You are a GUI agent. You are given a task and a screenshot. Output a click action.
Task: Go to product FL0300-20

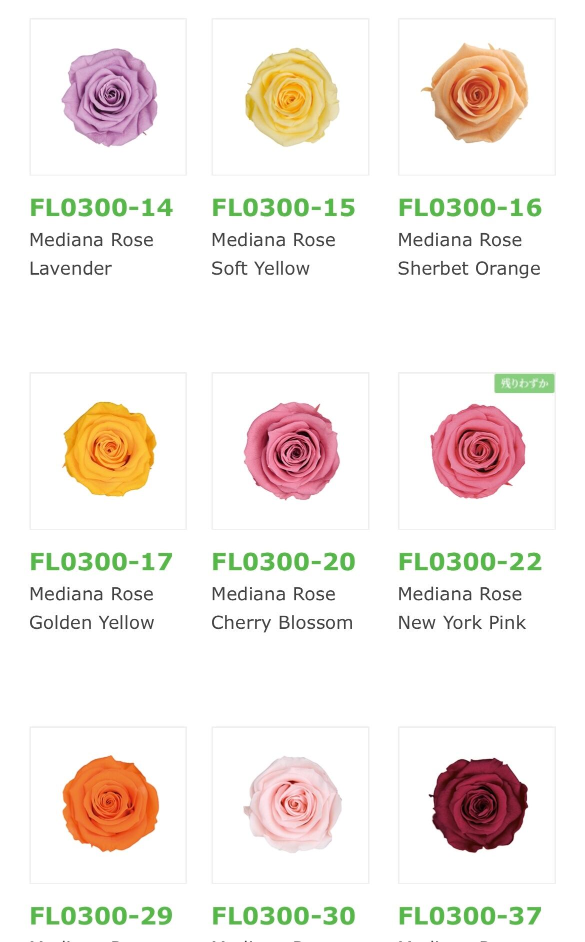coord(283,562)
